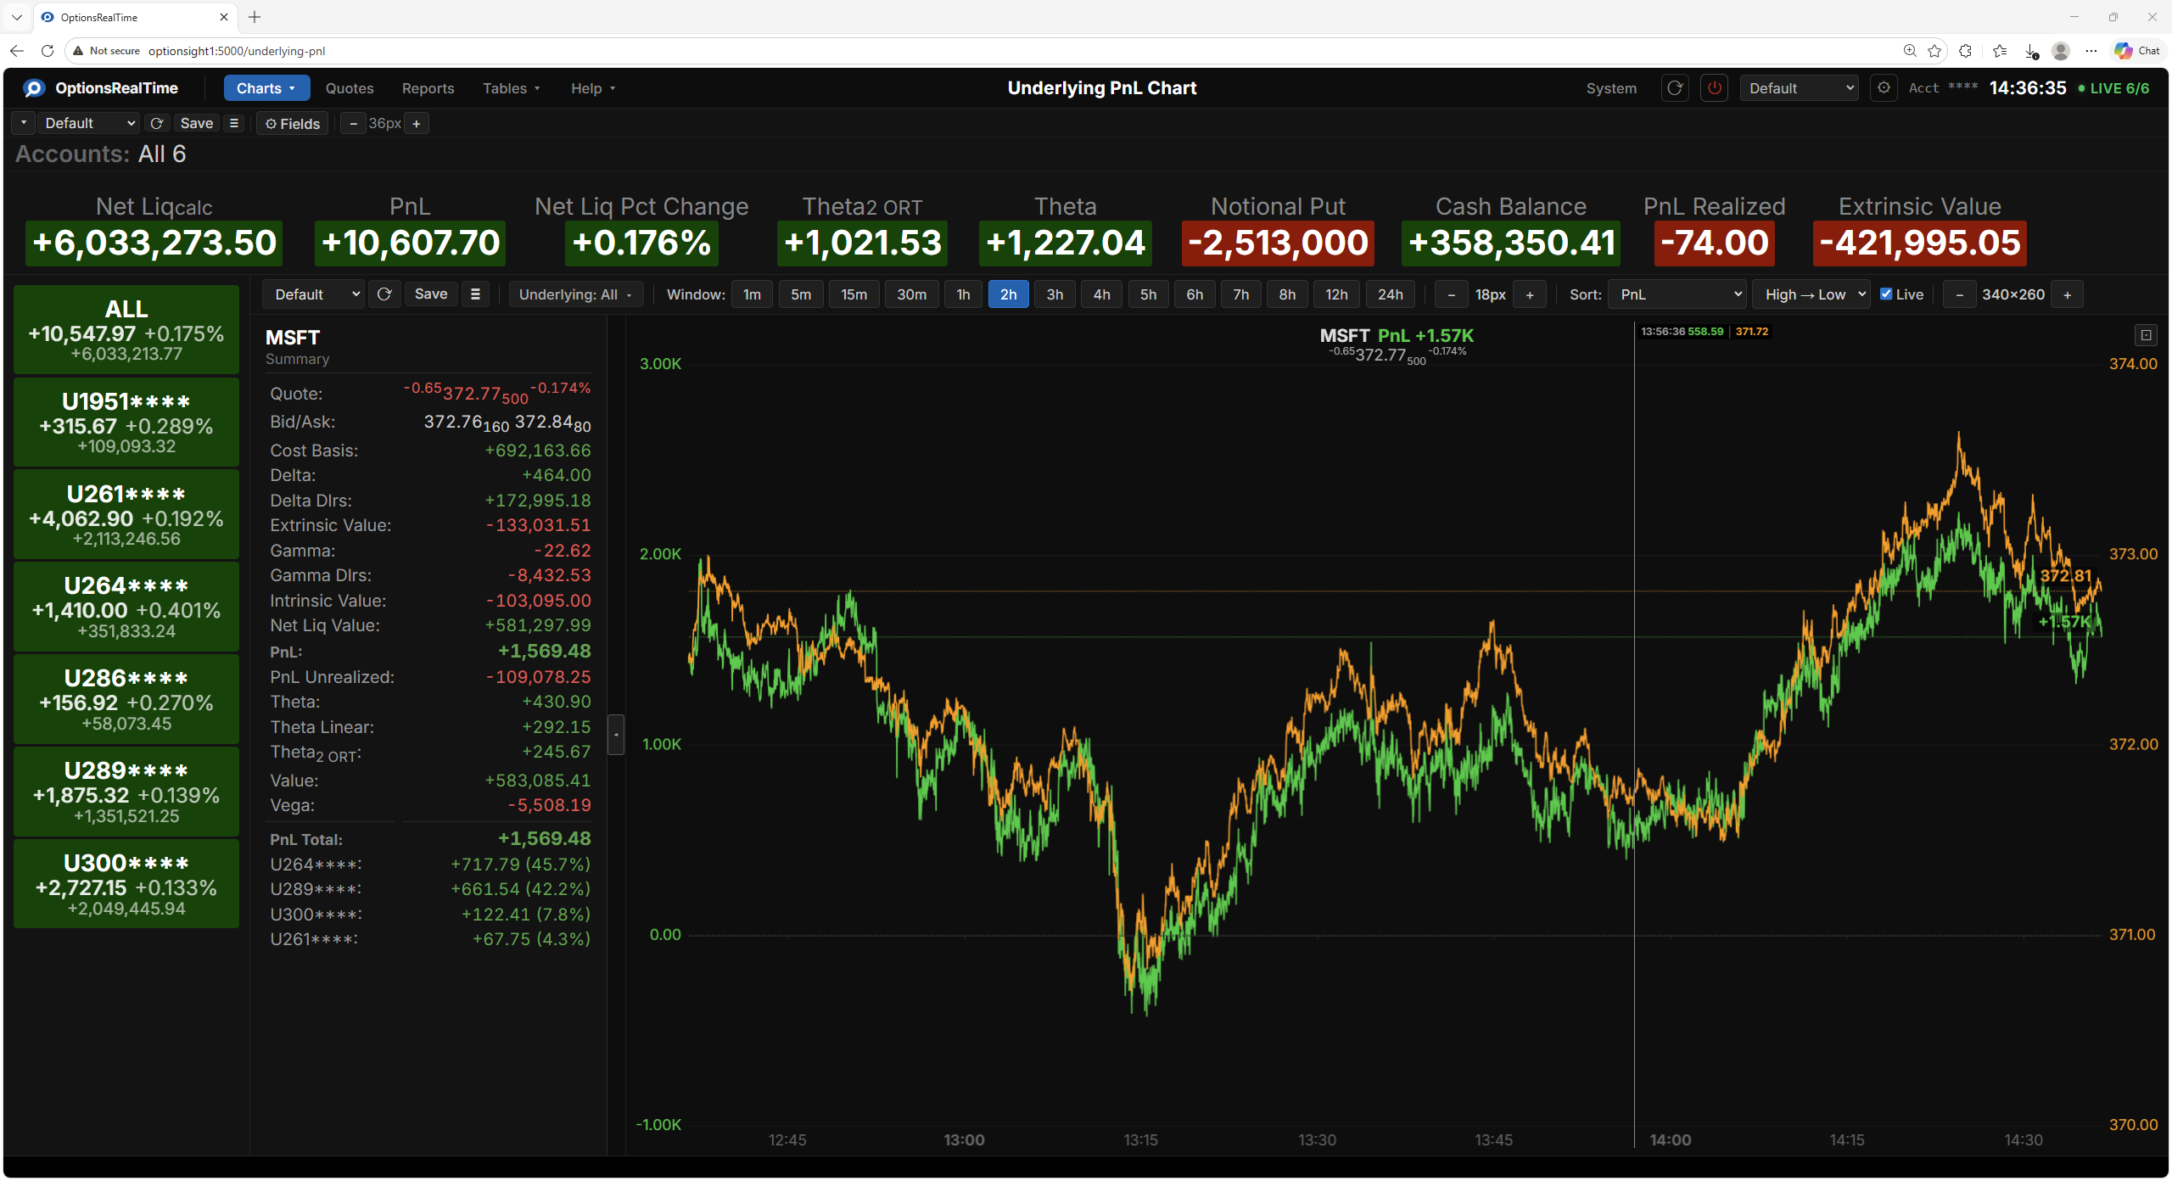Screen dimensions: 2172x1181
Task: Go back in browser history
Action: 16,51
